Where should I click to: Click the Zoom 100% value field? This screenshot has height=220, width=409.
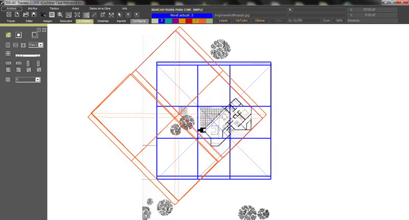[338, 20]
